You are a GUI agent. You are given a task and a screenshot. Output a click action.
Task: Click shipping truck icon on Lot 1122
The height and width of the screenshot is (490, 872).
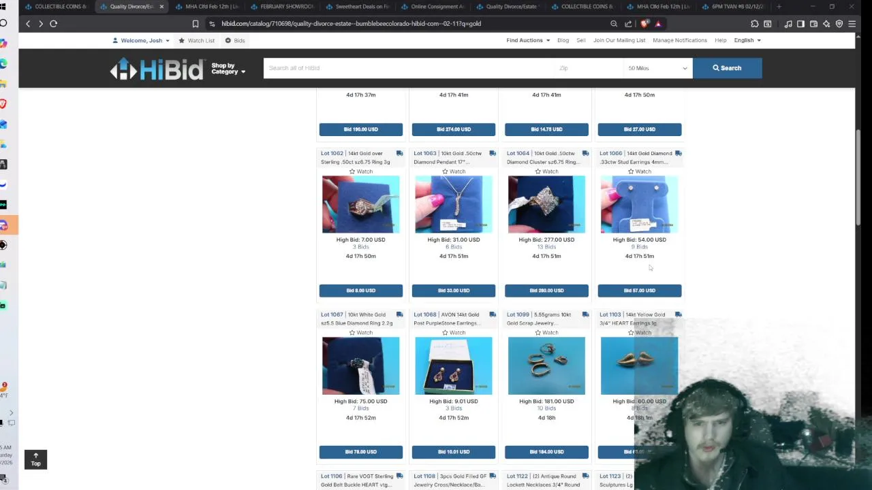coord(585,476)
